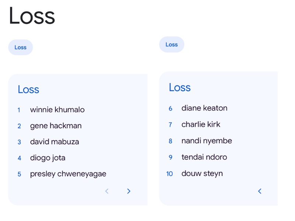
Task: Open presley chweneyagae entry
Action: [x=68, y=174]
